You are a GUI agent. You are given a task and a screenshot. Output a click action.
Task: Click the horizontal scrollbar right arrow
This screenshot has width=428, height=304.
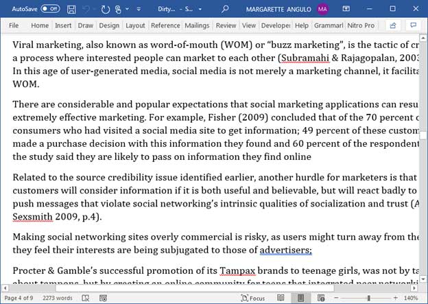414,288
